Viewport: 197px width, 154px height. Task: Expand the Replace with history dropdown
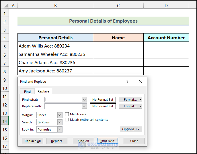point(84,106)
